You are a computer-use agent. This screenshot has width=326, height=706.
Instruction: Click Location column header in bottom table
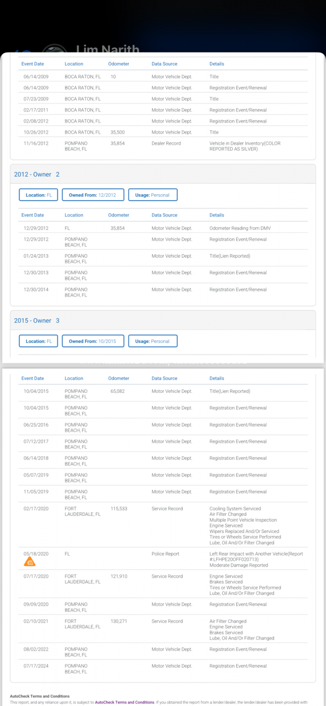tap(74, 378)
